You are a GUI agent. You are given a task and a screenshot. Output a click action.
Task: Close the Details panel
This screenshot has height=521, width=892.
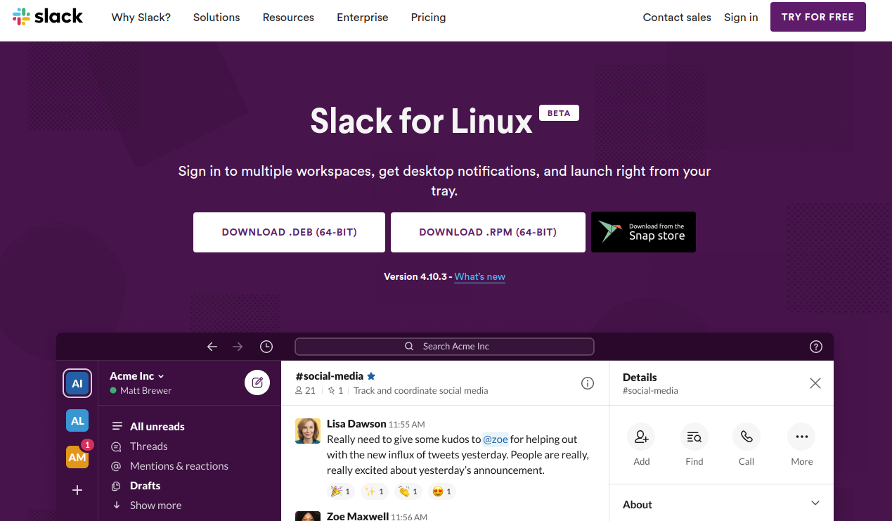pos(815,383)
